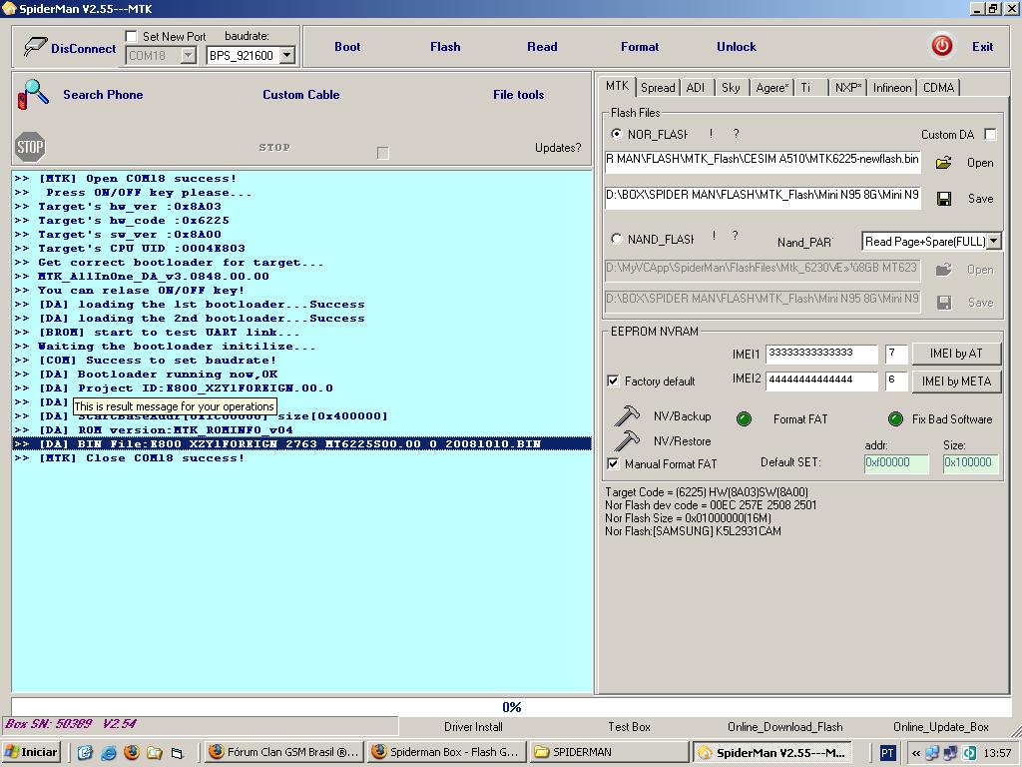
Task: Click the IMEI1 number input field
Action: pos(820,354)
